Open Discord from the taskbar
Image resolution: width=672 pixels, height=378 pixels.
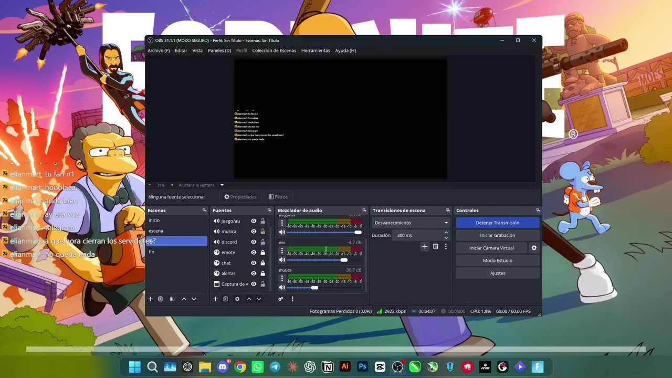click(x=223, y=367)
